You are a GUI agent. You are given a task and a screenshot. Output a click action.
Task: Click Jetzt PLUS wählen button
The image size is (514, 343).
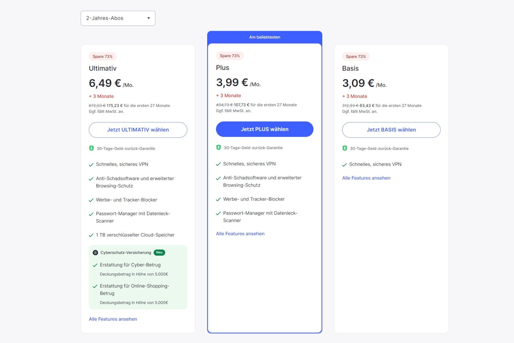coord(264,129)
